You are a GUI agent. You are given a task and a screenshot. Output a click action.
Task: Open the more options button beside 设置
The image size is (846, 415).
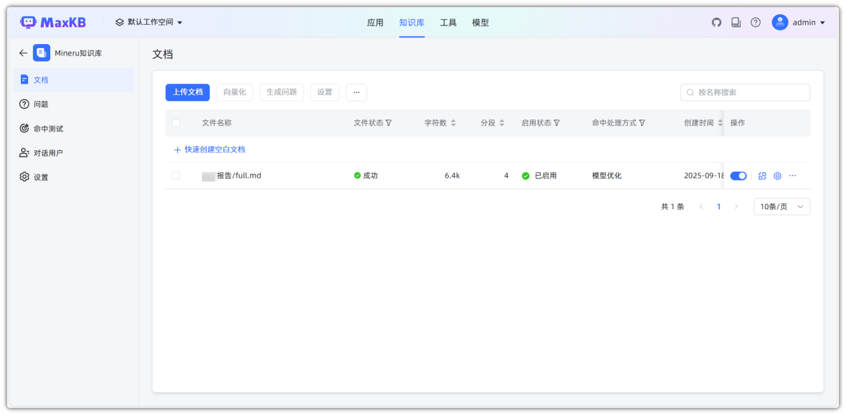356,92
